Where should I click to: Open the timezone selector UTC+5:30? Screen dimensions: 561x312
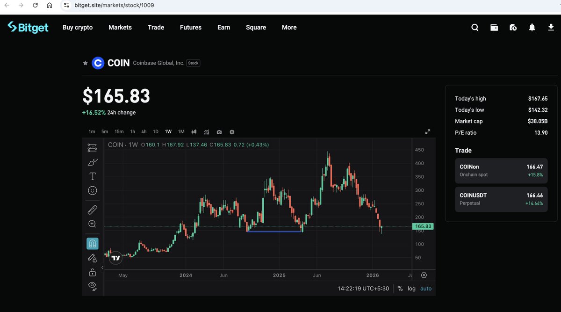pyautogui.click(x=363, y=289)
